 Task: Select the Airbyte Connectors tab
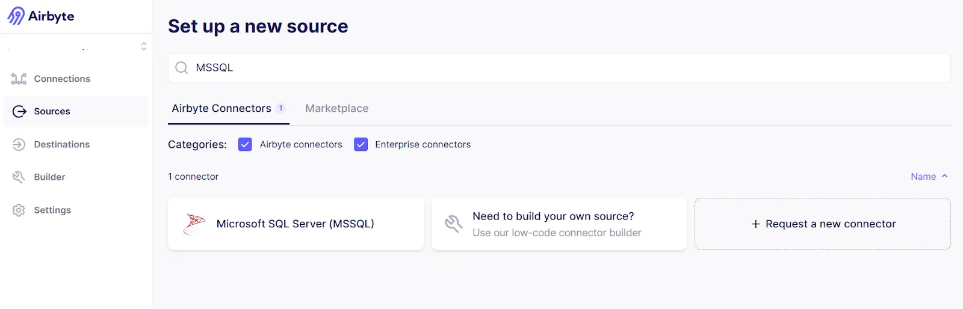[x=229, y=108]
